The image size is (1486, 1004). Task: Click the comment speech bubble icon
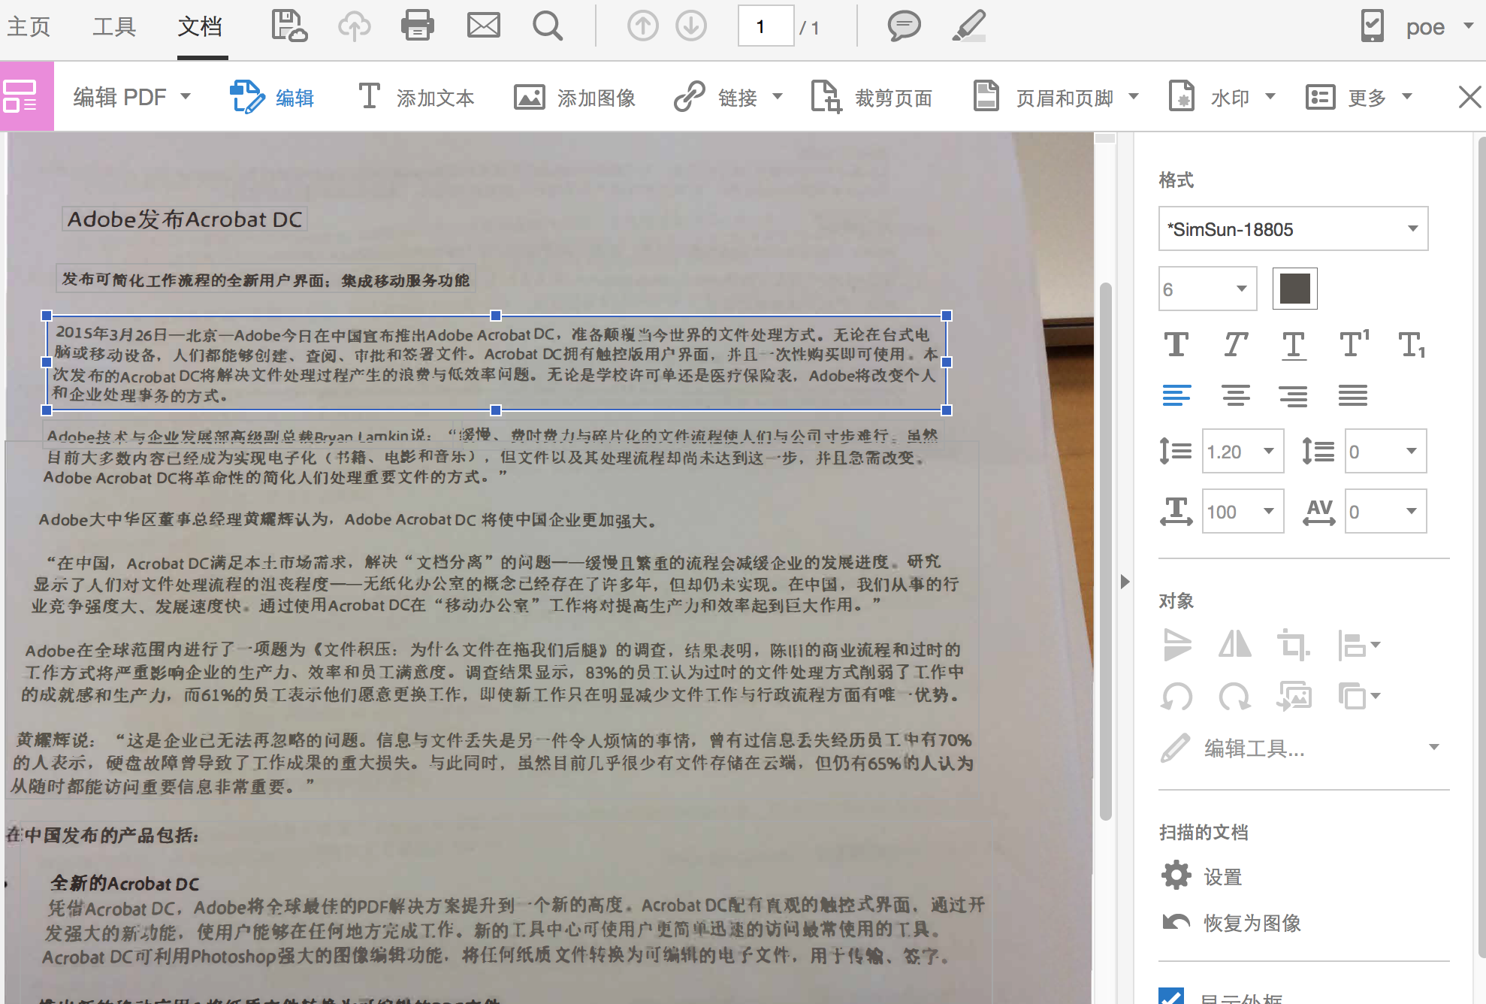coord(904,26)
